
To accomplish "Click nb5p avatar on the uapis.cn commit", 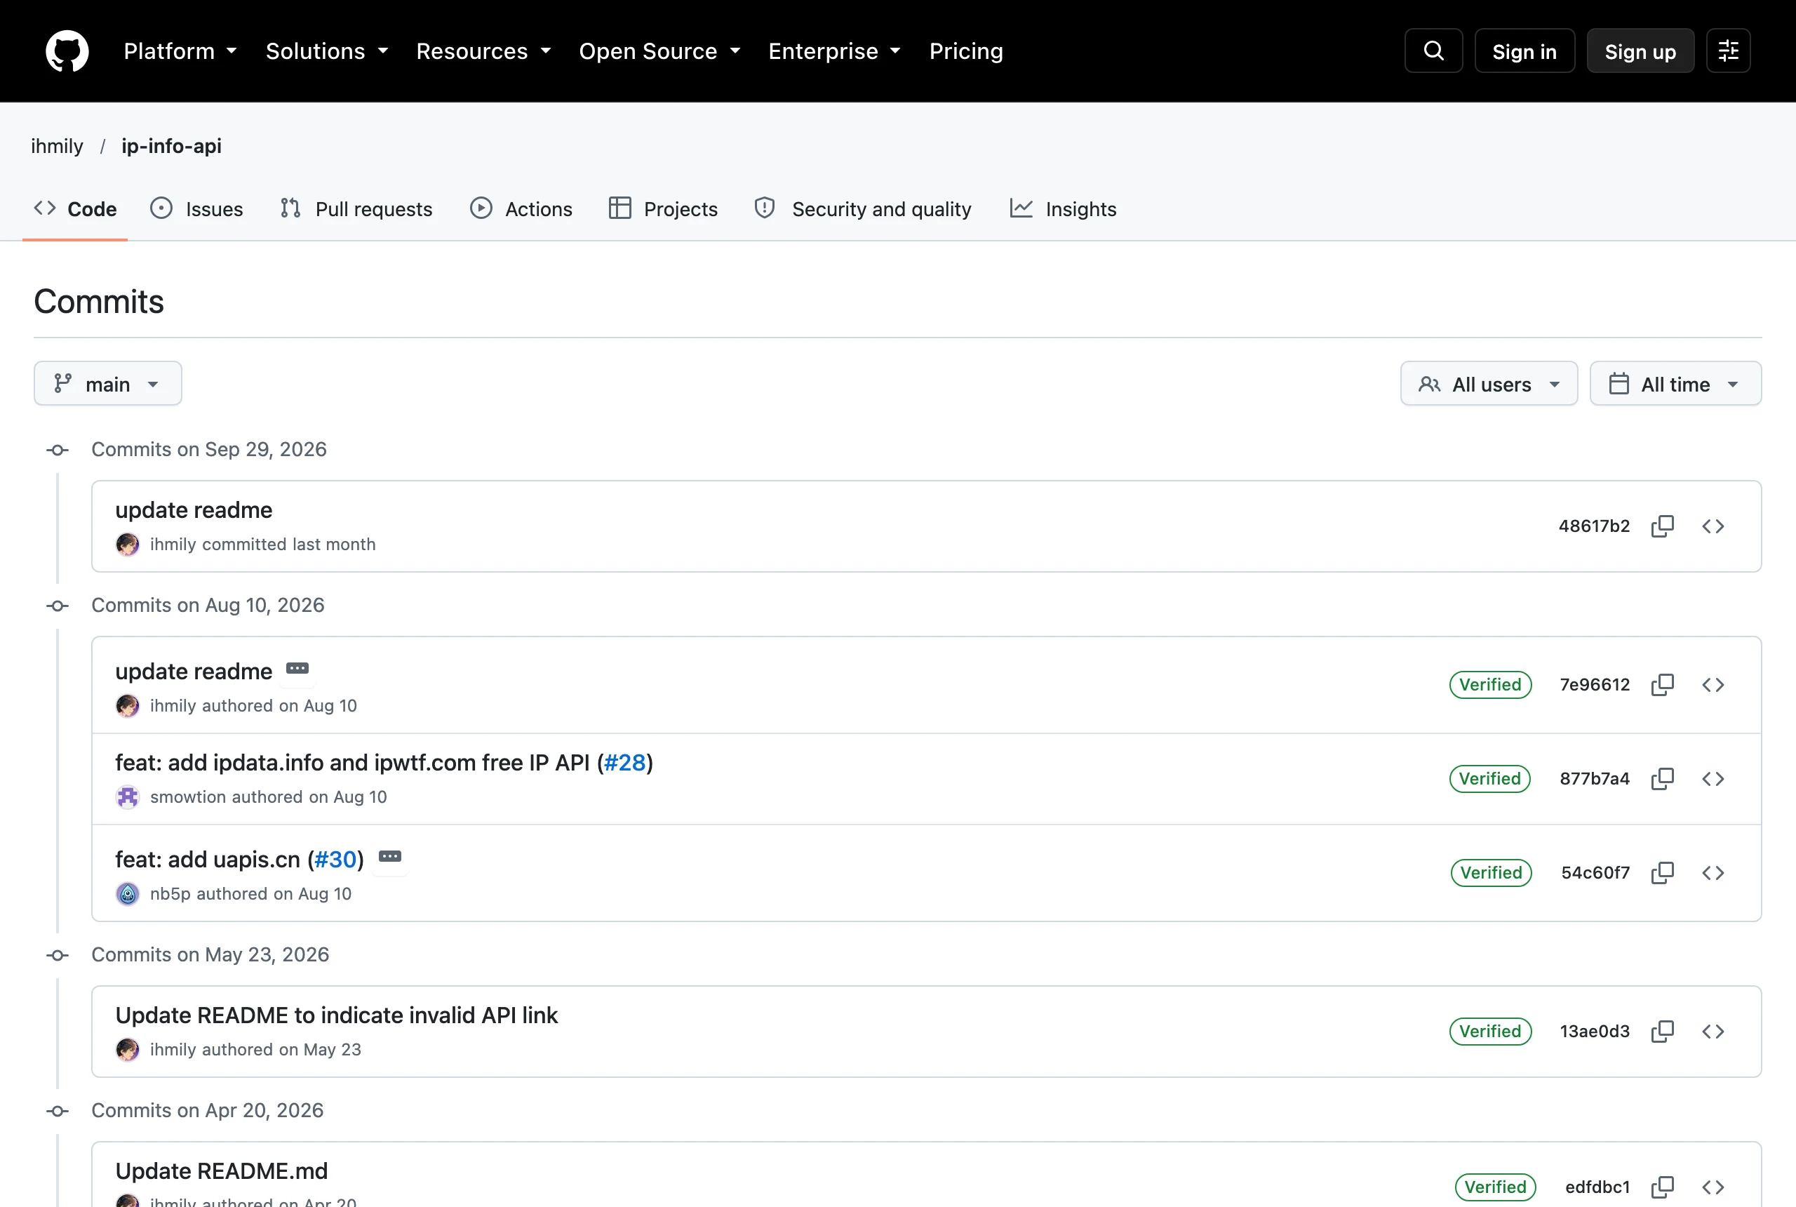I will coord(128,894).
